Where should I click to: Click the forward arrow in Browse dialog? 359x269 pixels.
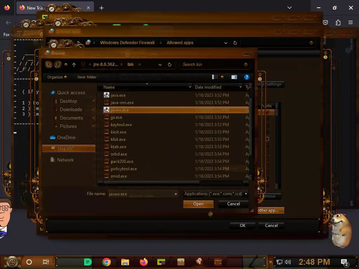click(x=58, y=64)
